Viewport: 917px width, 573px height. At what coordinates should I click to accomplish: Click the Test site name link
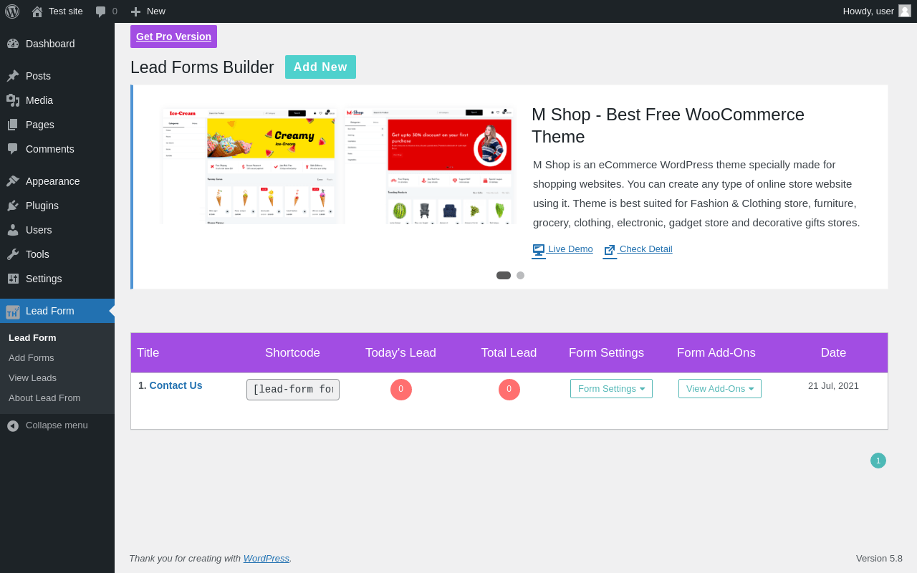[x=66, y=11]
